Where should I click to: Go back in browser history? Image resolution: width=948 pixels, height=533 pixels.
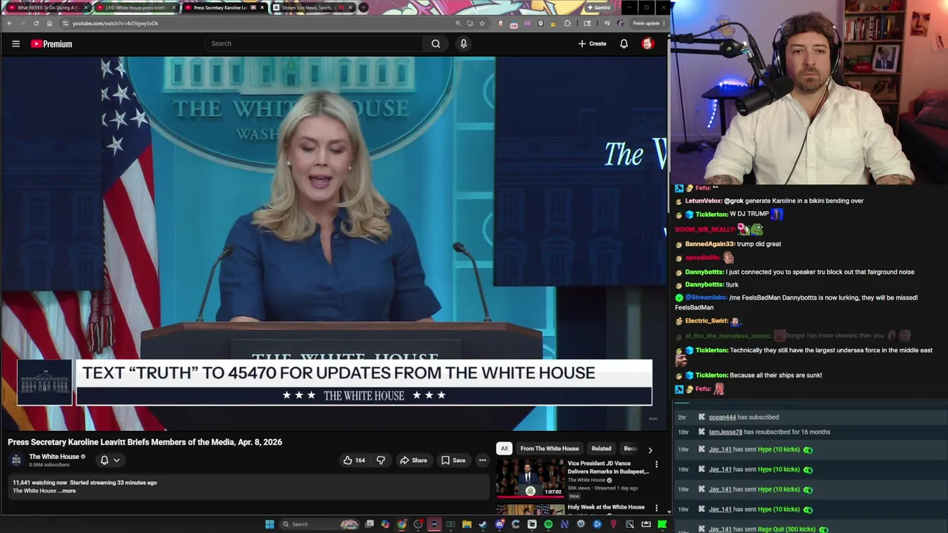(x=9, y=23)
